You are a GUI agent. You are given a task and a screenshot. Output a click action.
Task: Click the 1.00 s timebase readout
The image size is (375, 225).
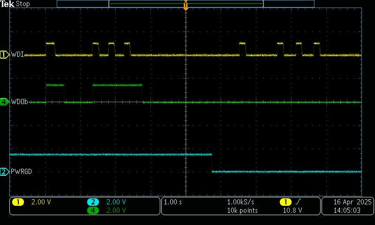tap(172, 202)
